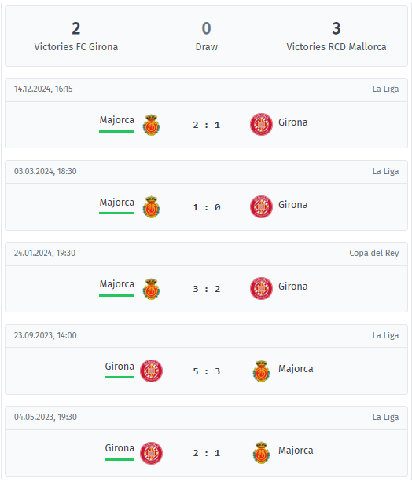Click La Liga label on 14.12.2024 match

[x=385, y=89]
